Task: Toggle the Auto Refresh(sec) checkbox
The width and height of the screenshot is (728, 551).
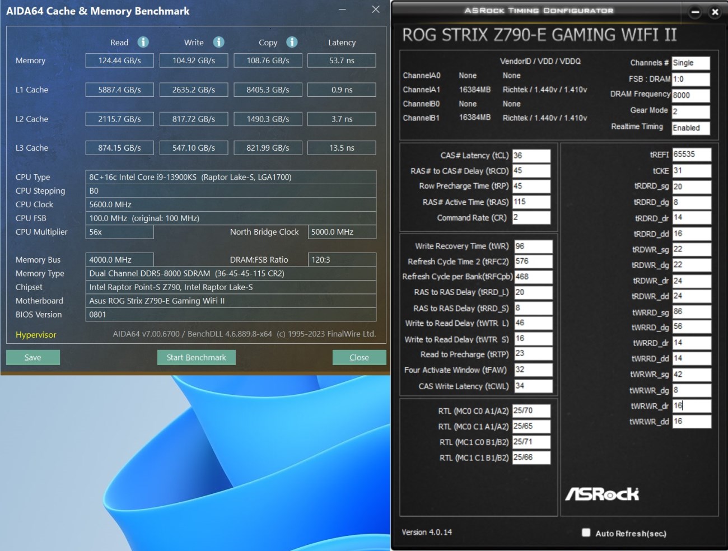Action: pyautogui.click(x=586, y=533)
